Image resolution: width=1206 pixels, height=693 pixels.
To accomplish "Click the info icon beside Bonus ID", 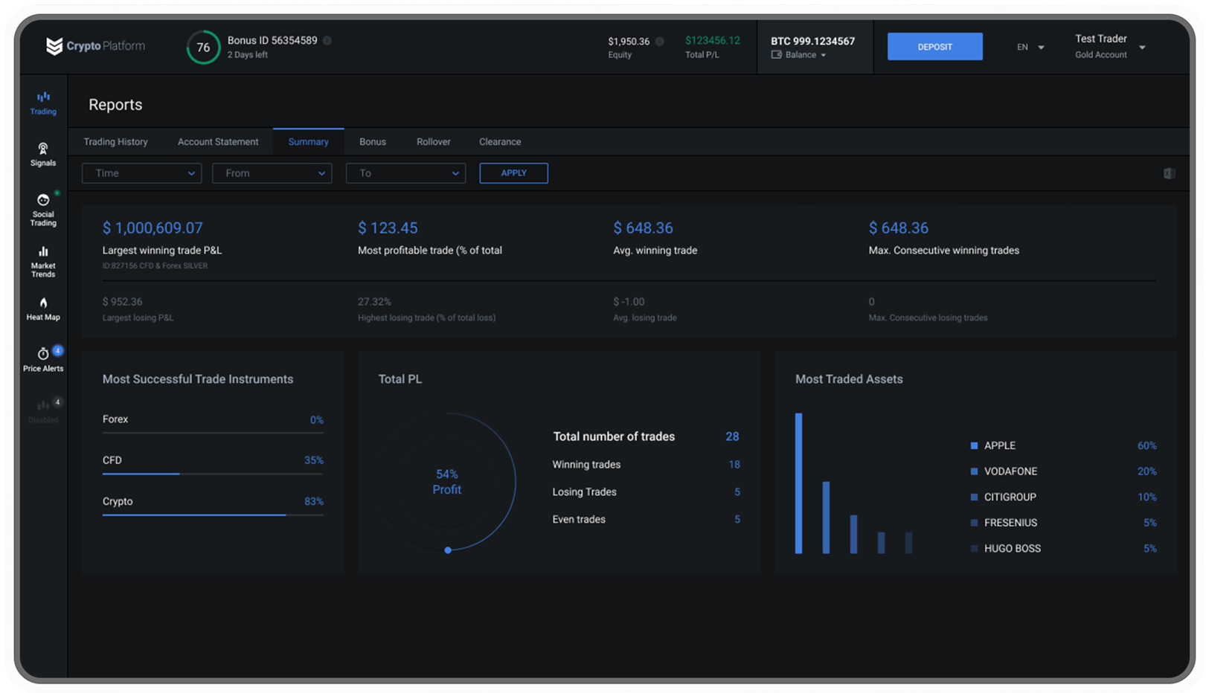I will (x=327, y=40).
